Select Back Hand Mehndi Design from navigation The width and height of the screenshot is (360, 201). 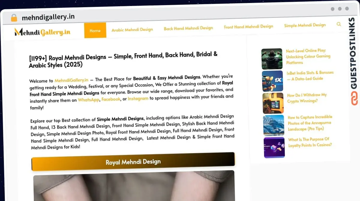click(x=188, y=28)
